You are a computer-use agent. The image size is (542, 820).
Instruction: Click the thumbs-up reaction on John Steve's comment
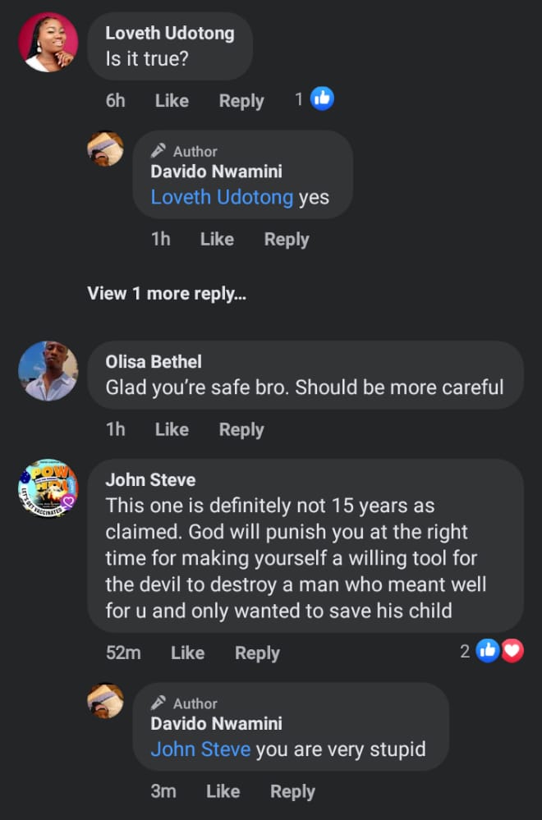coord(488,652)
